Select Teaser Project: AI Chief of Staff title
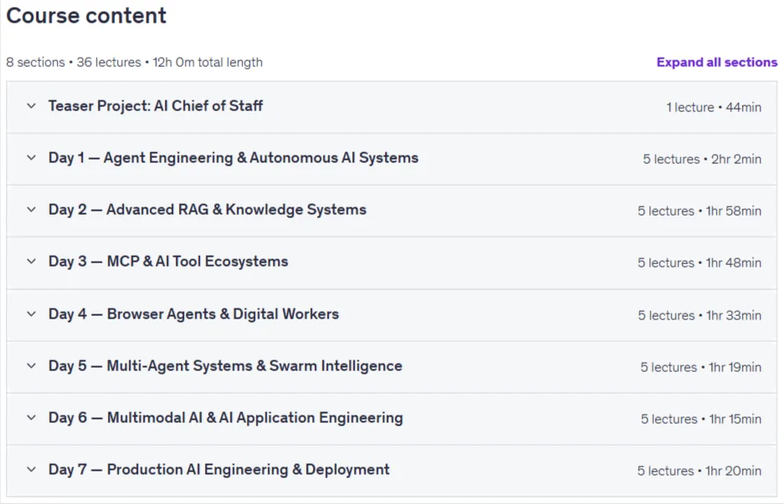 [x=156, y=106]
